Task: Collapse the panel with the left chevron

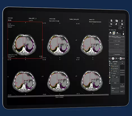Action: coord(123,32)
